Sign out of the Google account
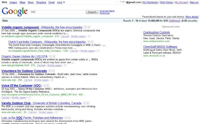Viewport: 200px width, 124px height. [194, 2]
